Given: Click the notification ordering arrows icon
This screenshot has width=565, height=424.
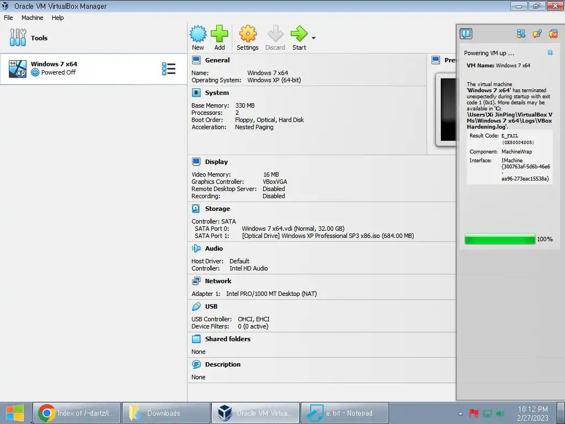Looking at the screenshot, I should (521, 34).
